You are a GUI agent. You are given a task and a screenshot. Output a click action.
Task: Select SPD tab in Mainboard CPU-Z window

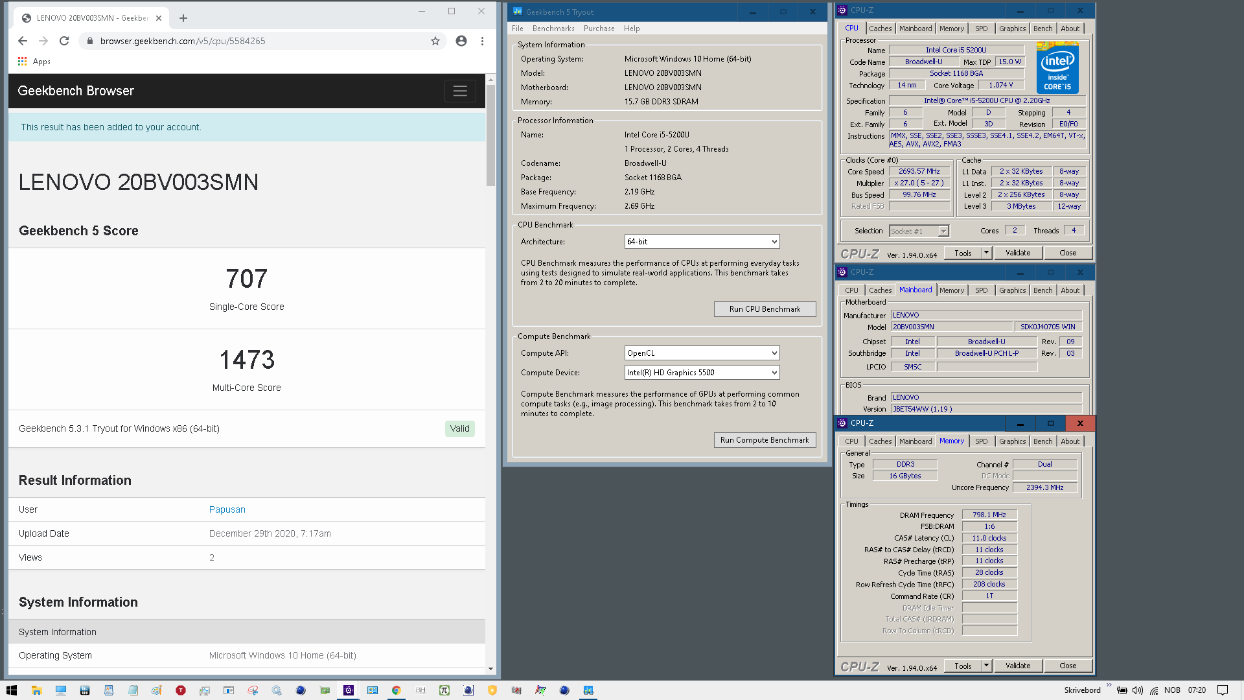tap(982, 290)
